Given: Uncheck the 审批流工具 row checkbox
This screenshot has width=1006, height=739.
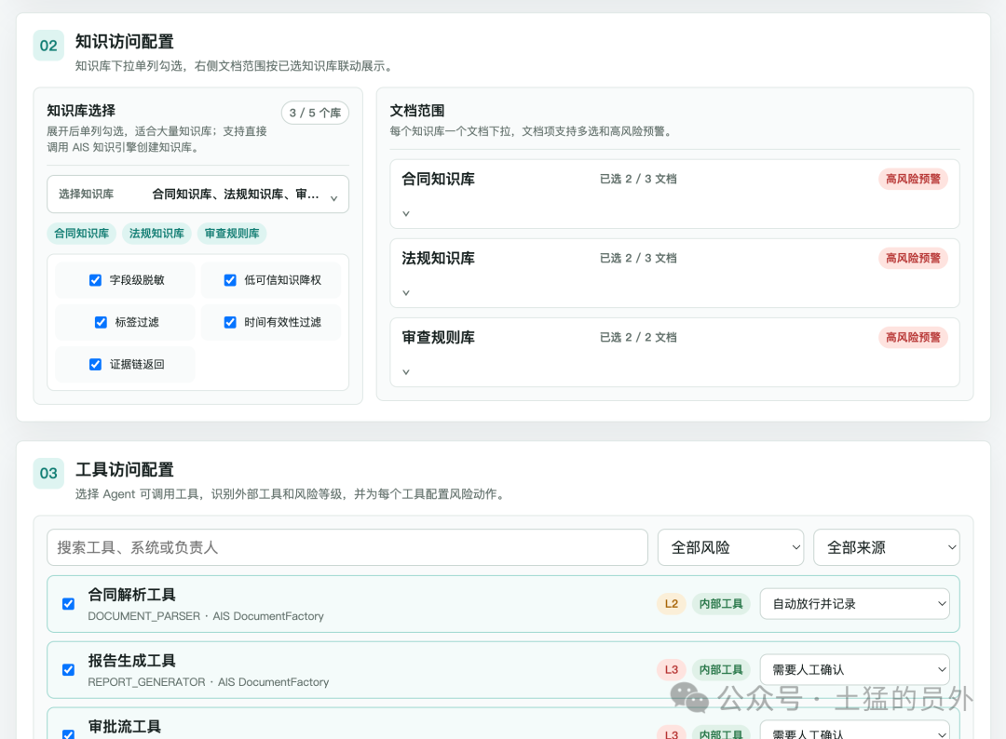Looking at the screenshot, I should (69, 733).
